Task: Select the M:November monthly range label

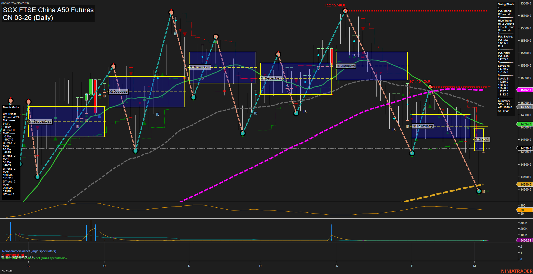Action: point(200,67)
